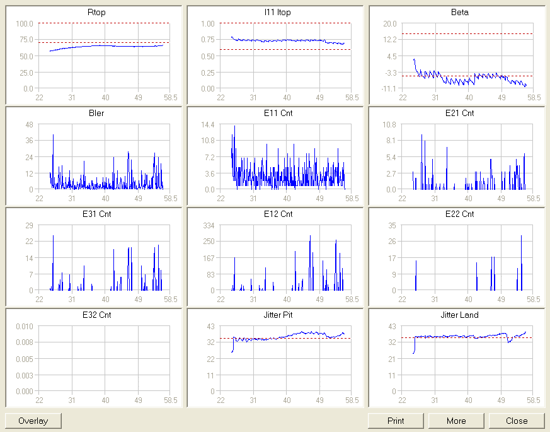Select the Rtop chart plot area
The height and width of the screenshot is (432, 550).
tap(104, 56)
